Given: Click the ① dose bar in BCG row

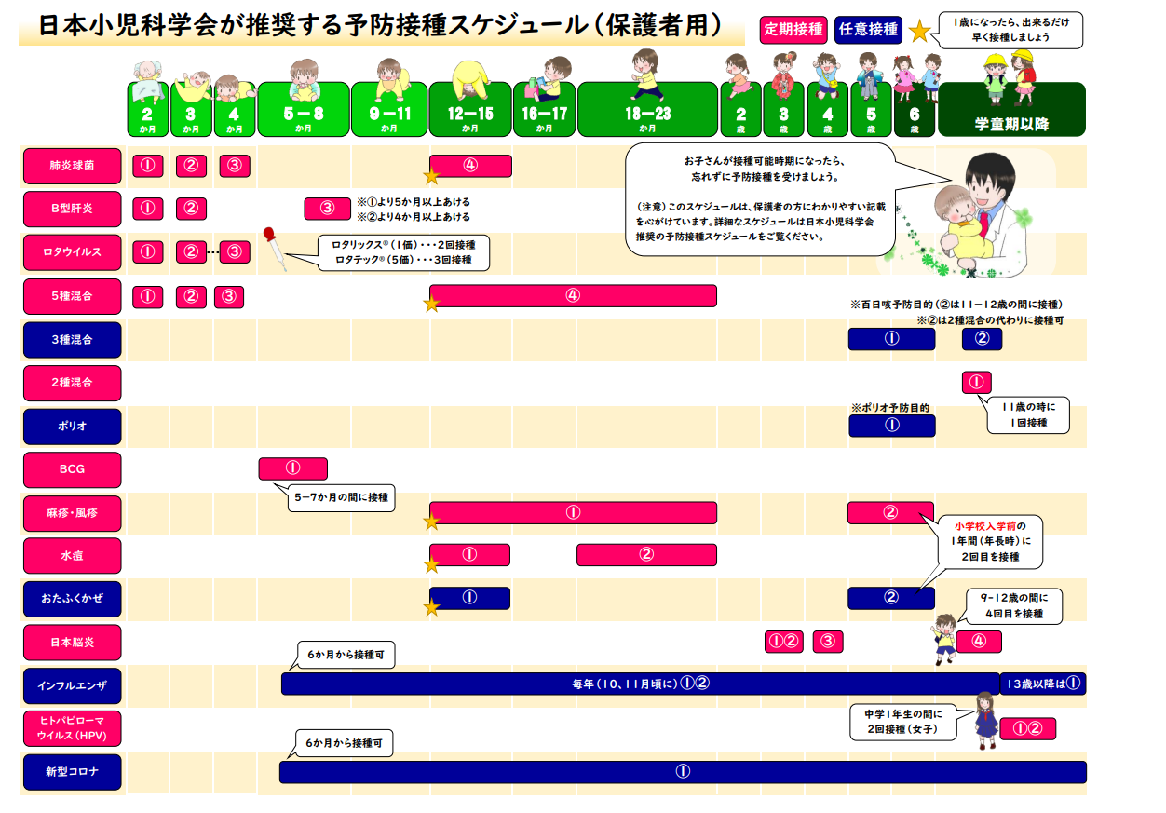Looking at the screenshot, I should (x=292, y=468).
